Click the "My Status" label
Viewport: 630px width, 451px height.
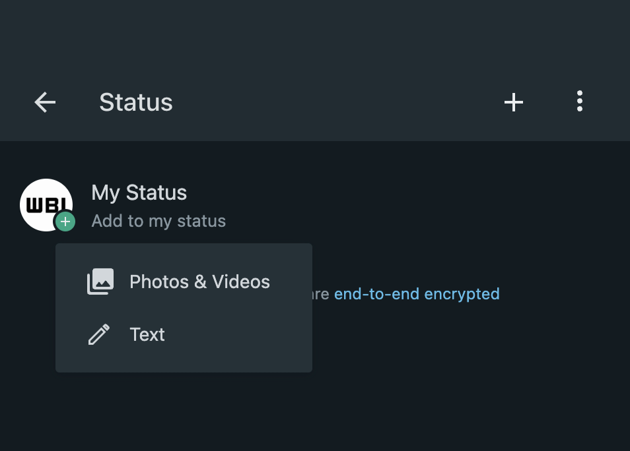click(x=139, y=193)
